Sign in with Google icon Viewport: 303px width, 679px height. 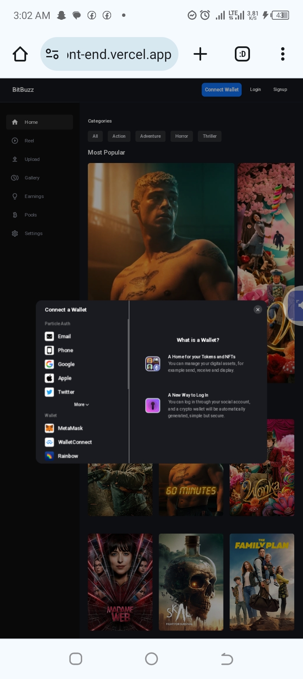coord(50,364)
